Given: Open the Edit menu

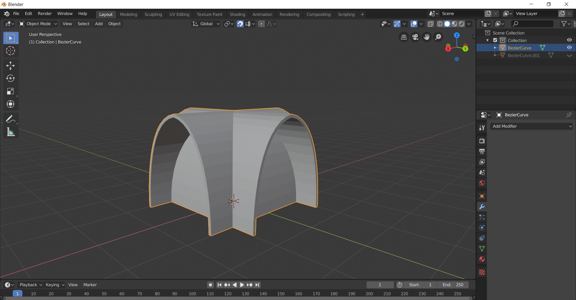Looking at the screenshot, I should coord(28,13).
